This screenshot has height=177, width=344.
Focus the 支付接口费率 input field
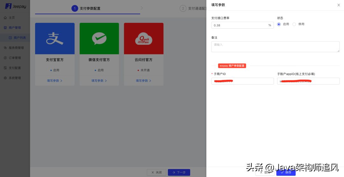coord(242,25)
